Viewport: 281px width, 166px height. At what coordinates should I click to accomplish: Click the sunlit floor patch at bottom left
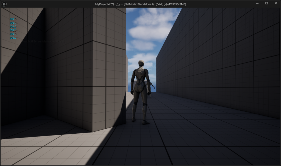click(55, 148)
